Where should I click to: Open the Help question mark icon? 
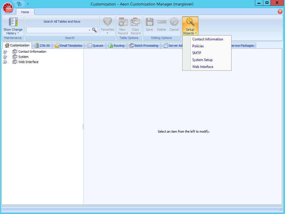coord(280,11)
